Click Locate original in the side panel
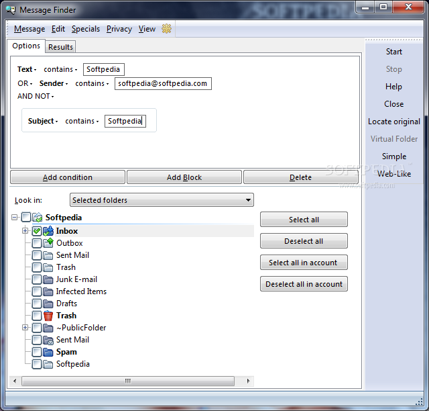The height and width of the screenshot is (411, 429). pos(394,121)
